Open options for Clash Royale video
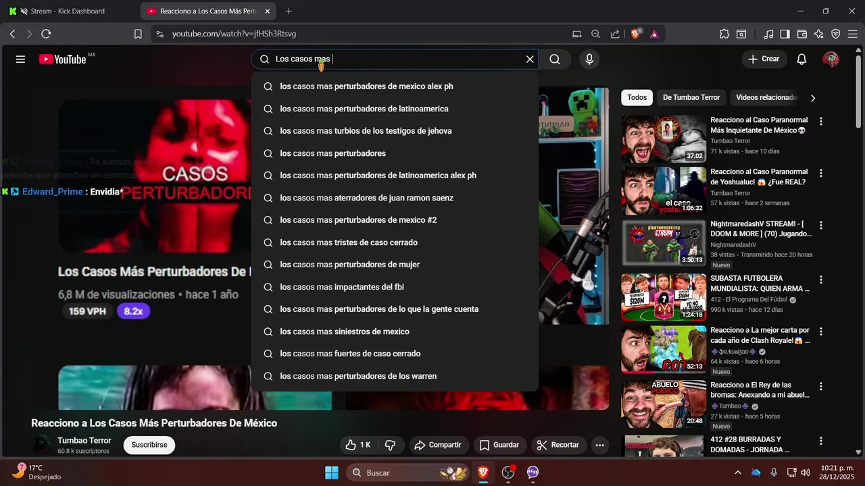This screenshot has height=486, width=865. click(821, 332)
